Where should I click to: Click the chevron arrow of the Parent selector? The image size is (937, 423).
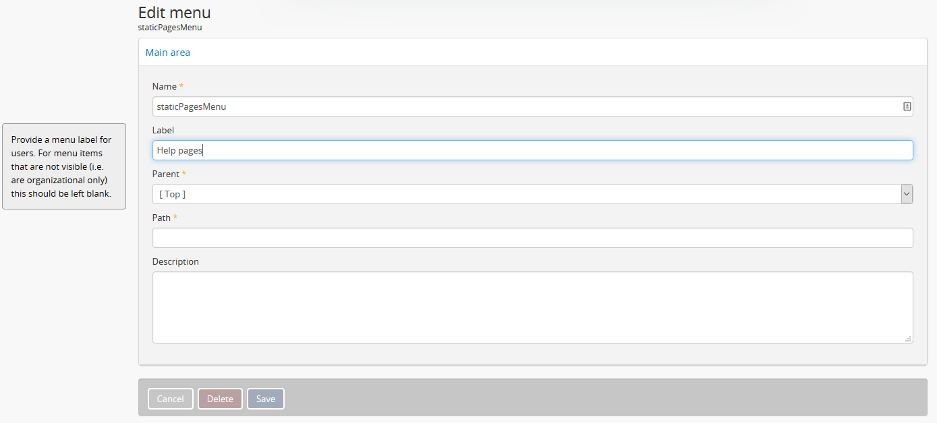point(907,194)
